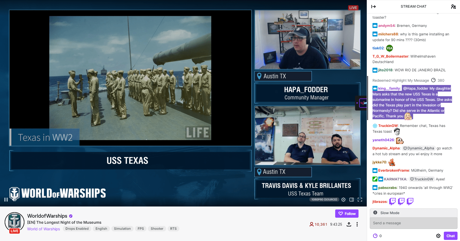Open chat settings gear icon
This screenshot has width=460, height=241.
(438, 236)
